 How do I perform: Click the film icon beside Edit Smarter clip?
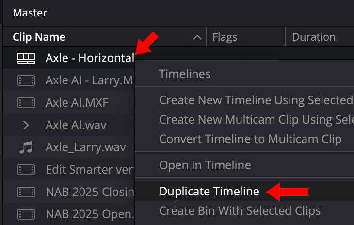point(26,170)
